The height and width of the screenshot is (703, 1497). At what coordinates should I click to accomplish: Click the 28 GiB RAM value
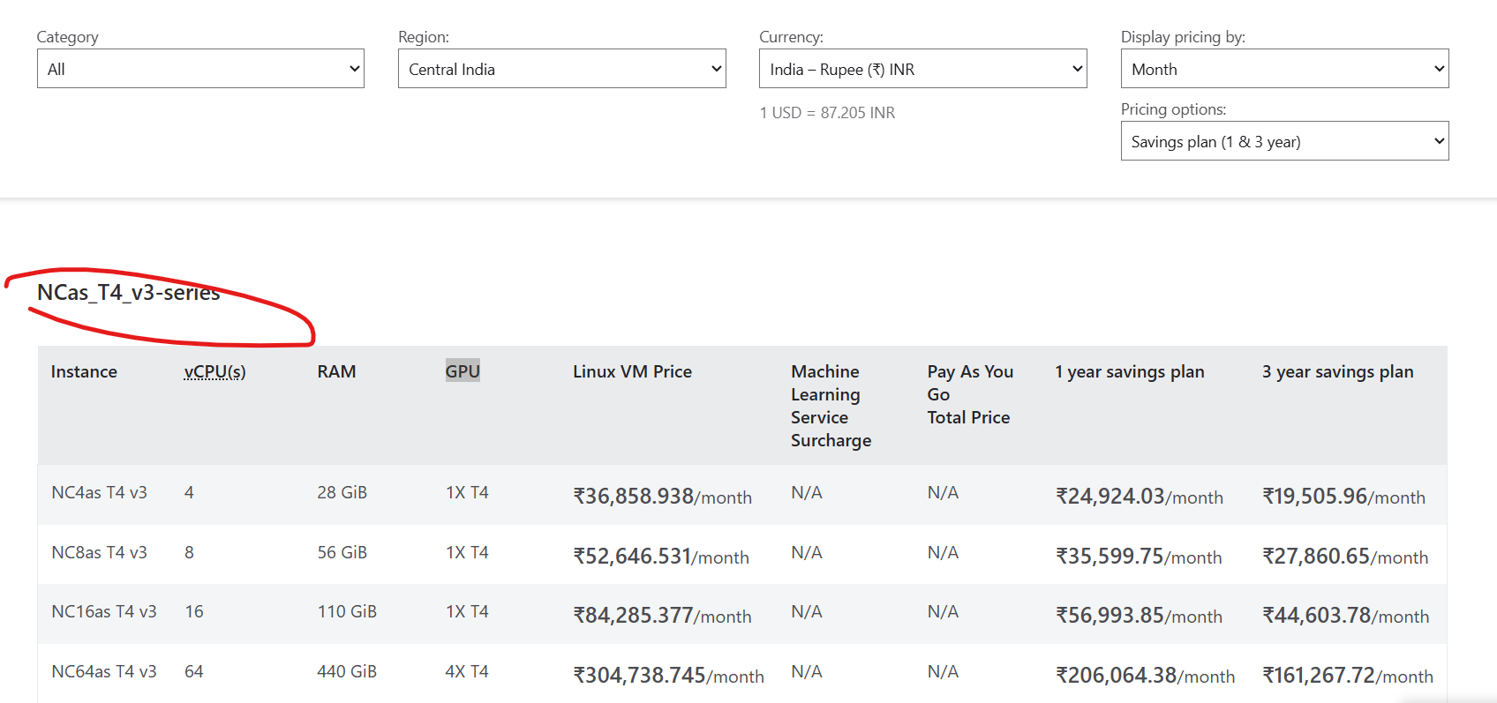pos(342,492)
